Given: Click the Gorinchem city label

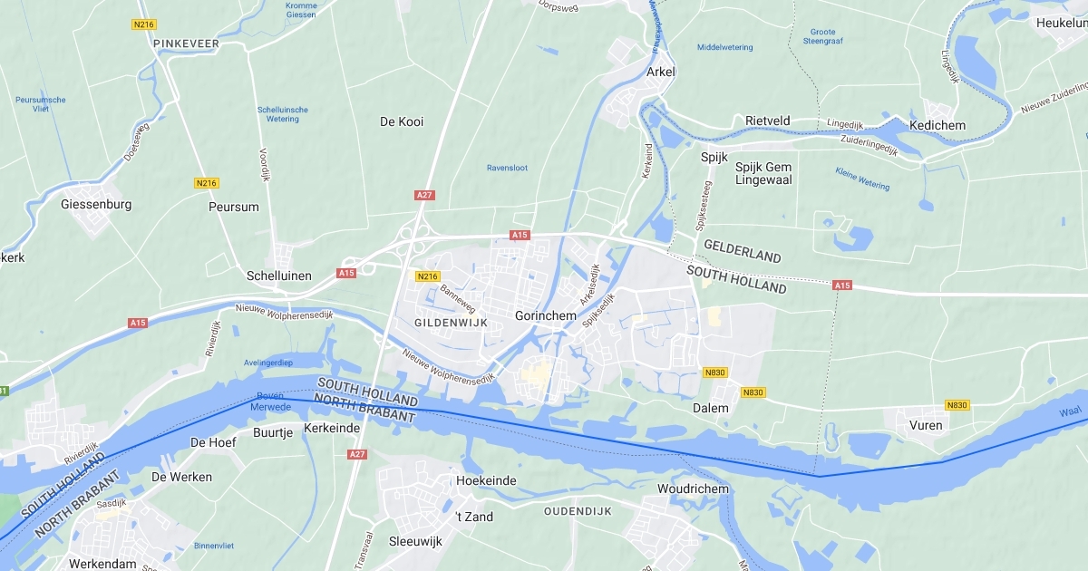Looking at the screenshot, I should pyautogui.click(x=546, y=316).
